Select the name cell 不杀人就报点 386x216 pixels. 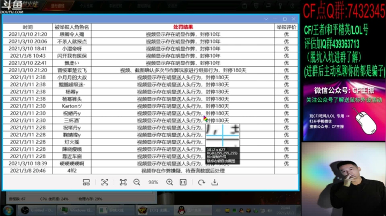pyautogui.click(x=72, y=42)
